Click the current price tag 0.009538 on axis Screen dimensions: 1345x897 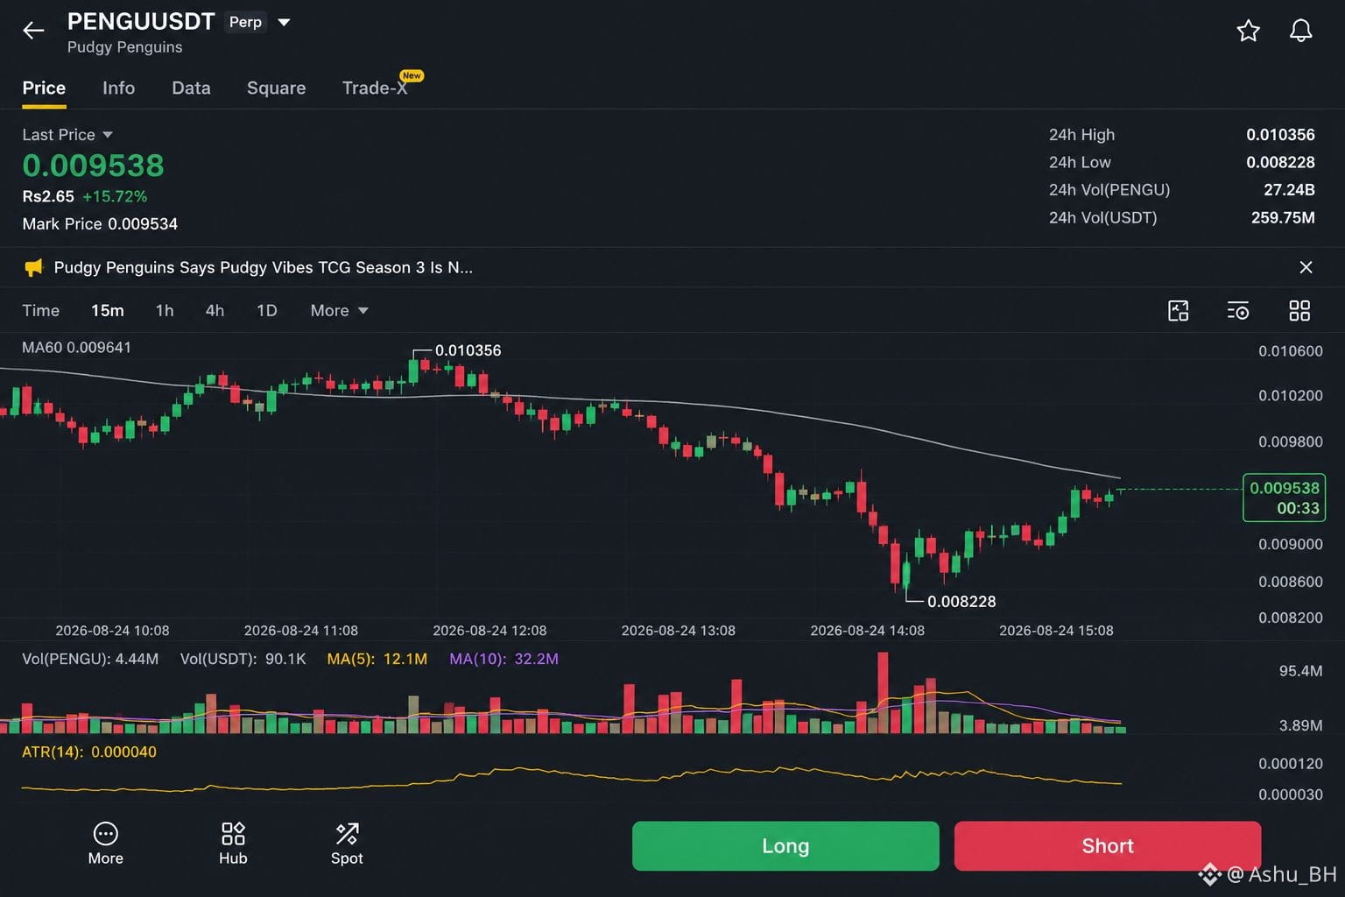point(1284,498)
